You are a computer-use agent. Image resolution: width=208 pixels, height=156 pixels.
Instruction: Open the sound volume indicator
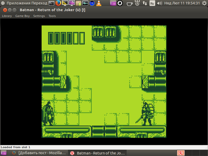(160, 3)
